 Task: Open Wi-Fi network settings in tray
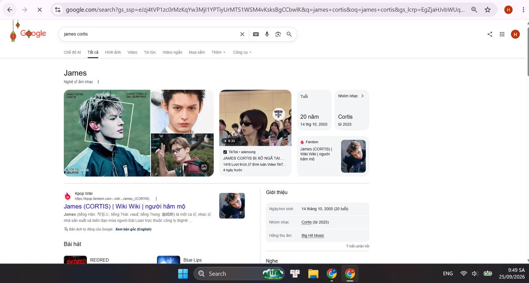[464, 274]
